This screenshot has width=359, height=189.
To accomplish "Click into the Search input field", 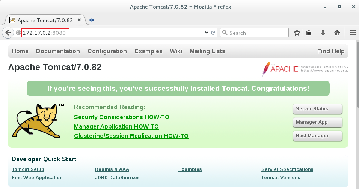I will tap(258, 33).
